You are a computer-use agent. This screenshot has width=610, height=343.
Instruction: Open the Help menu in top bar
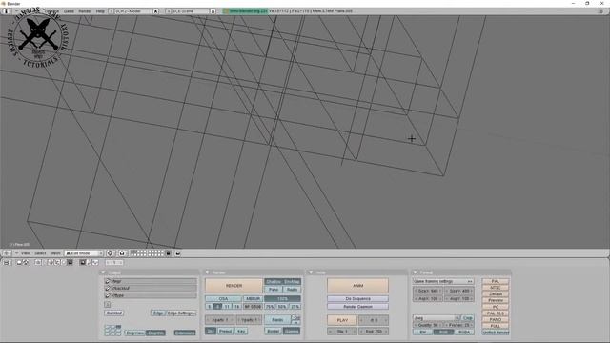[x=100, y=11]
